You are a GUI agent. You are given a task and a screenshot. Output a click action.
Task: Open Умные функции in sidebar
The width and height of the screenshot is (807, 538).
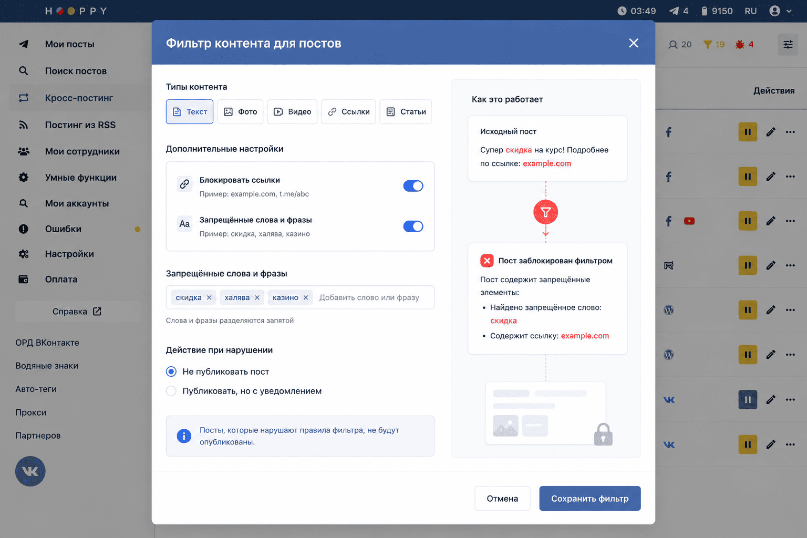point(81,178)
